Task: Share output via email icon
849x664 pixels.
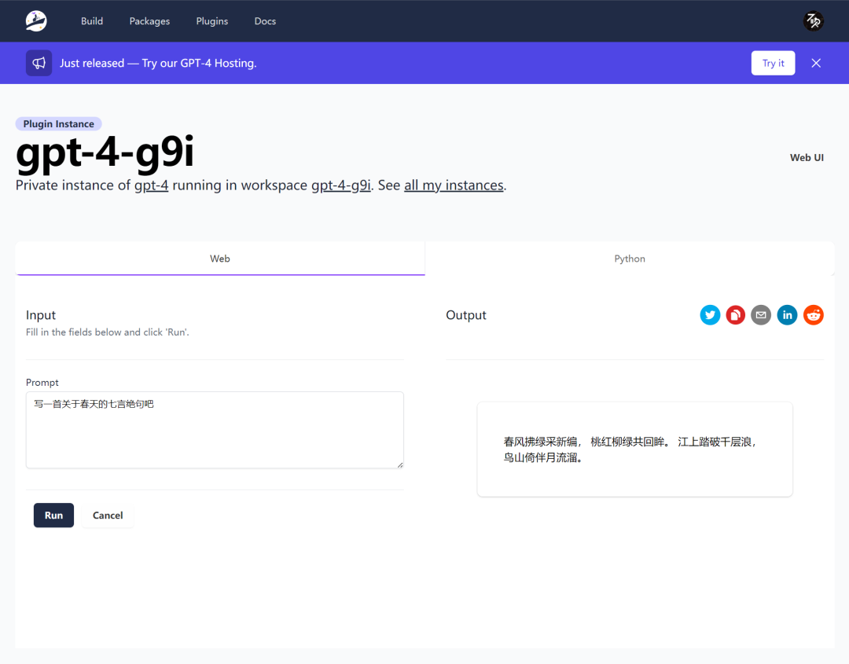Action: (761, 315)
